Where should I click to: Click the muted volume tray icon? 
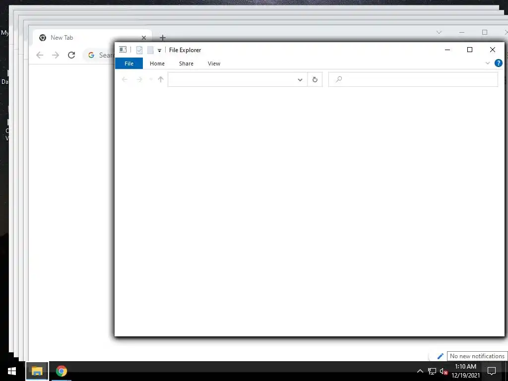point(444,371)
